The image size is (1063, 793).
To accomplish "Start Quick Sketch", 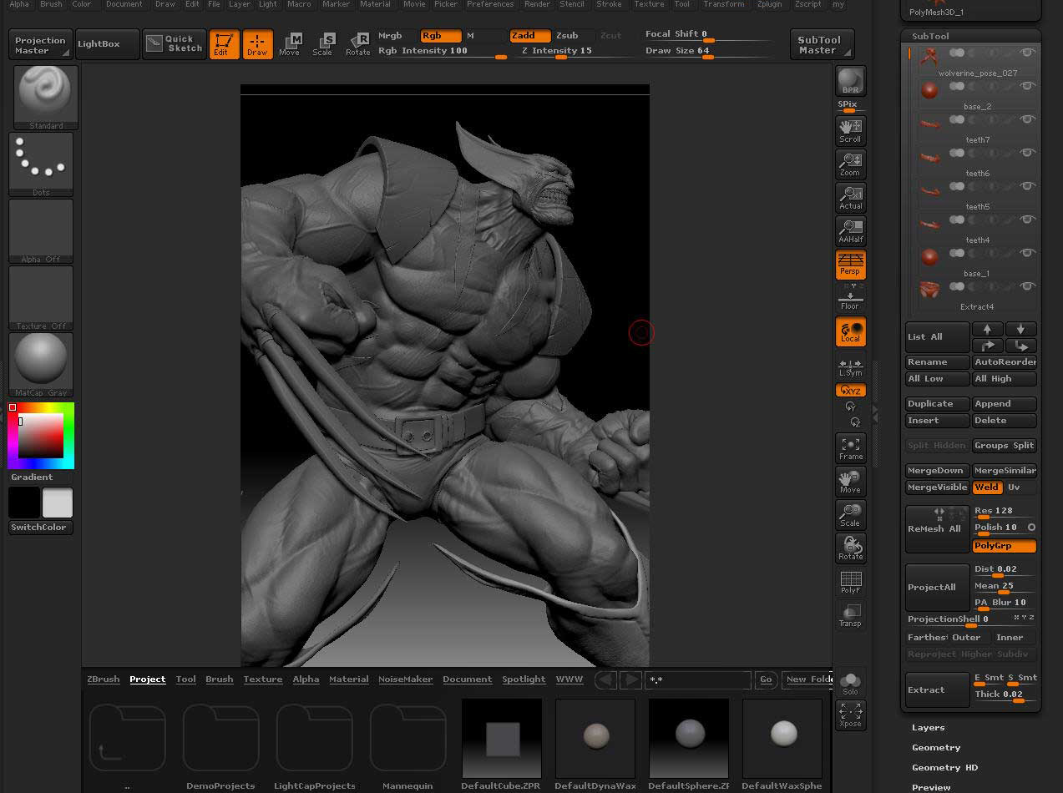I will (174, 44).
